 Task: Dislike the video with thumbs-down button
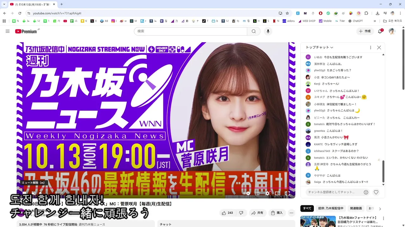pos(241,213)
